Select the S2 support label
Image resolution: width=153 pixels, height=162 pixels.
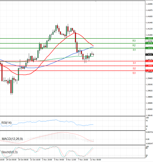coord(134,68)
